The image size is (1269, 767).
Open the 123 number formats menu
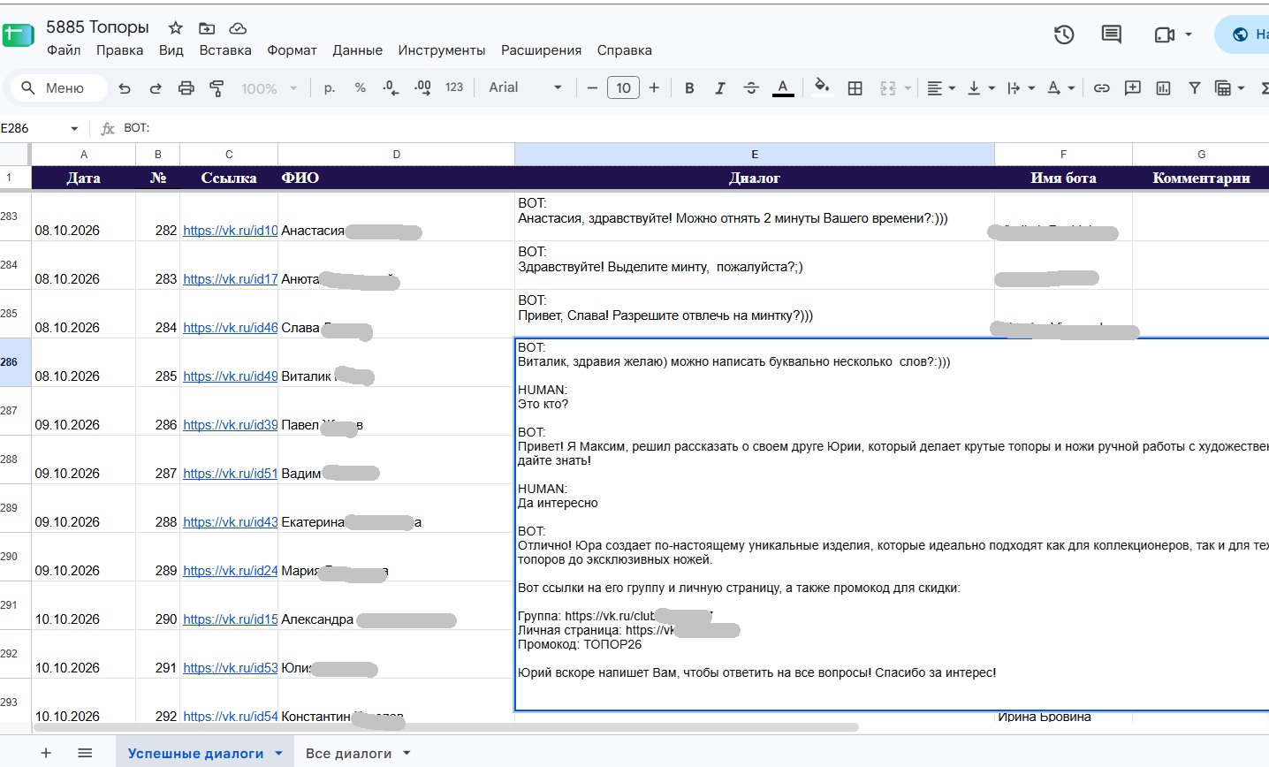[x=454, y=87]
